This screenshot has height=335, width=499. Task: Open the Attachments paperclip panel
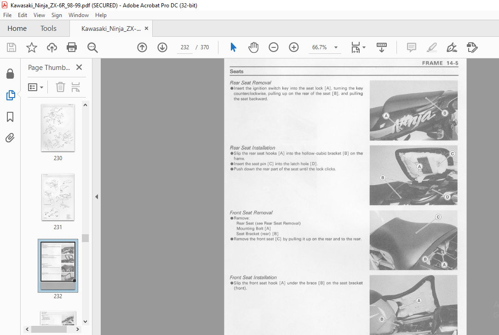coord(10,138)
